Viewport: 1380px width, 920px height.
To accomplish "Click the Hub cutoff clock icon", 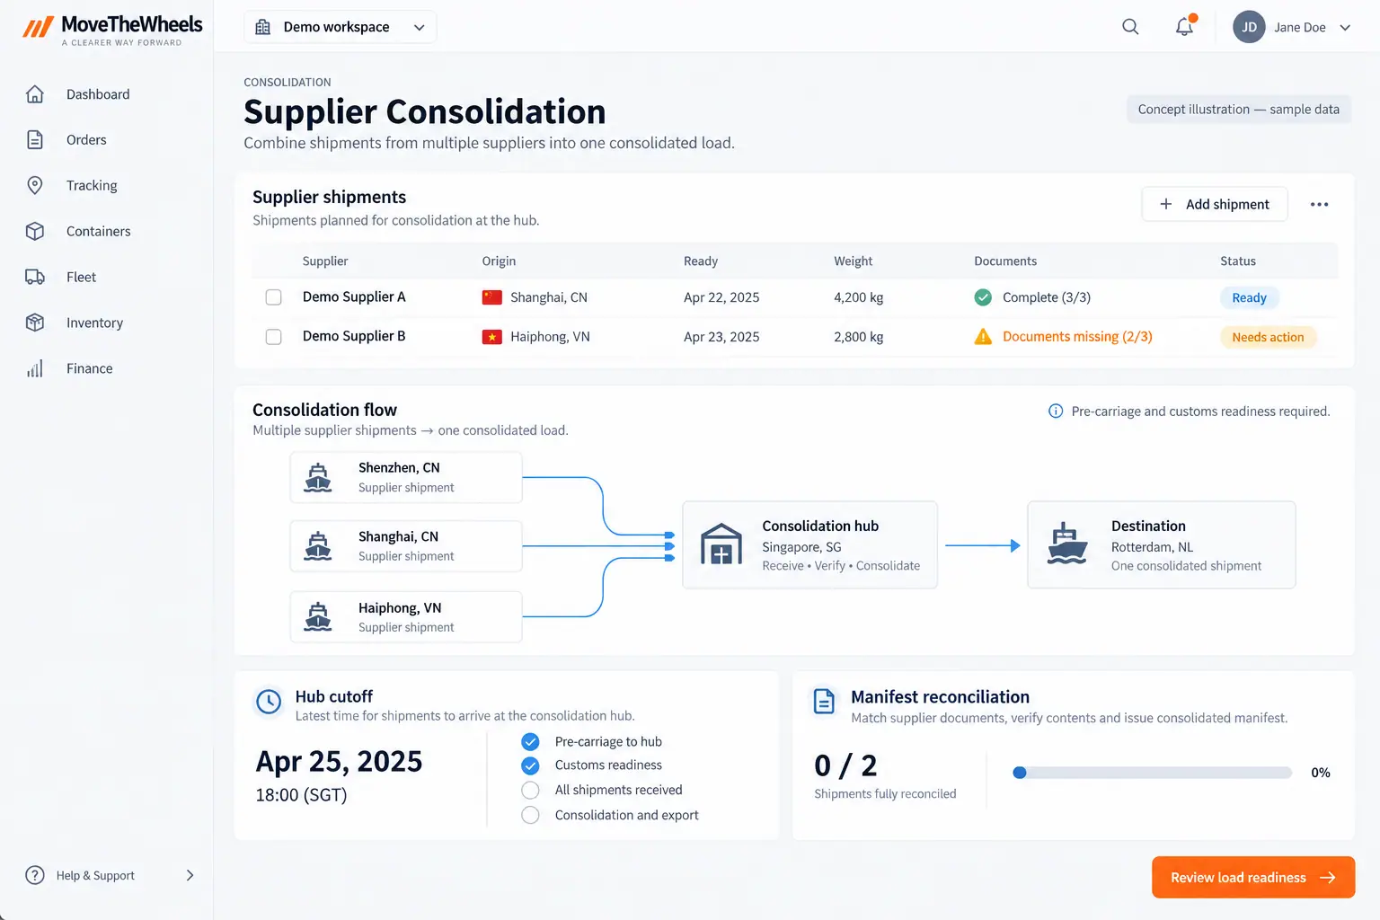I will coord(269,702).
